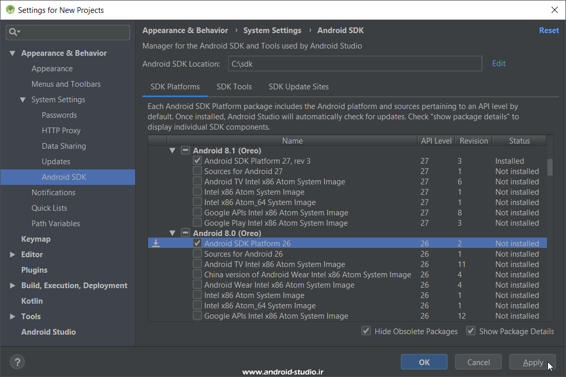Screen dimensions: 566x377
Task: Check Google Play Intel x86 Atom System Image
Action: [x=197, y=223]
